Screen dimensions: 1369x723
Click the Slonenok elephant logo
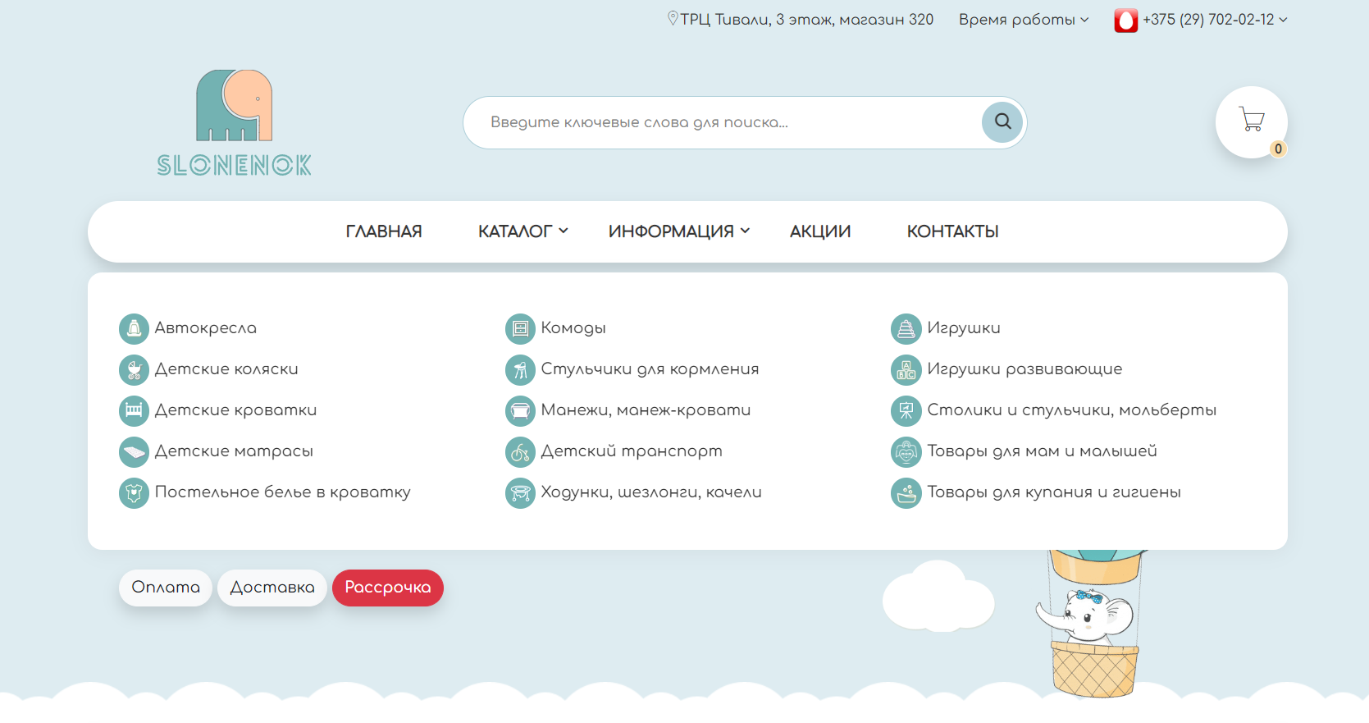(234, 123)
